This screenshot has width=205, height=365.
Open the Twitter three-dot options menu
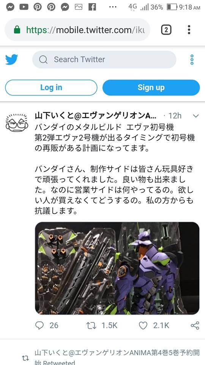192,60
